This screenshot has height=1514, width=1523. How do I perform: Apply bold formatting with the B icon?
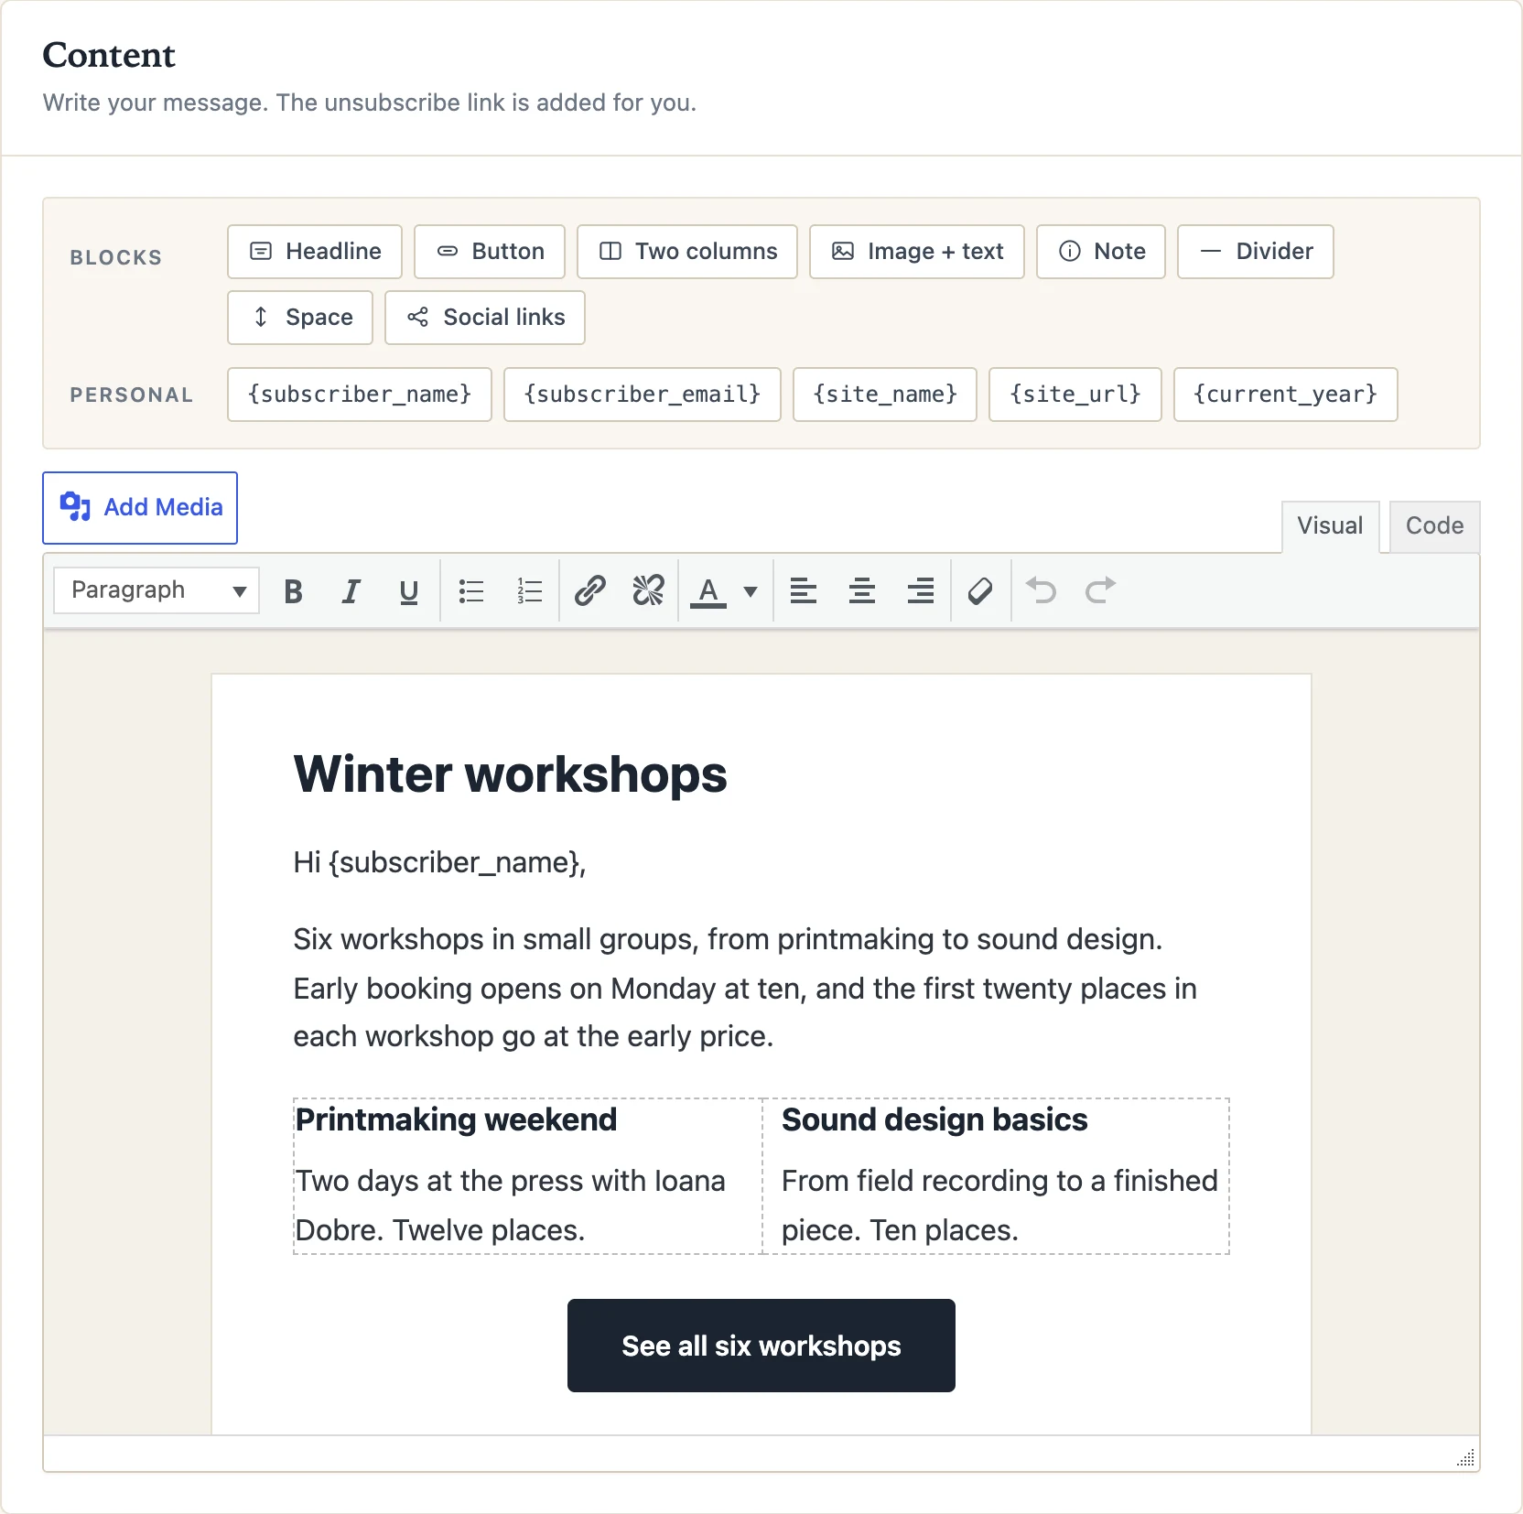pos(293,591)
